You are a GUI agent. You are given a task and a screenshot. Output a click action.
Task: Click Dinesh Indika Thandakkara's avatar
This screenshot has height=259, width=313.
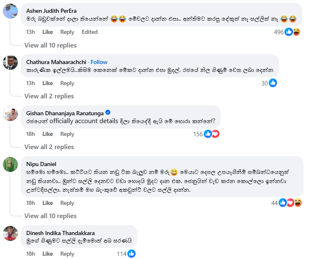tap(10, 233)
